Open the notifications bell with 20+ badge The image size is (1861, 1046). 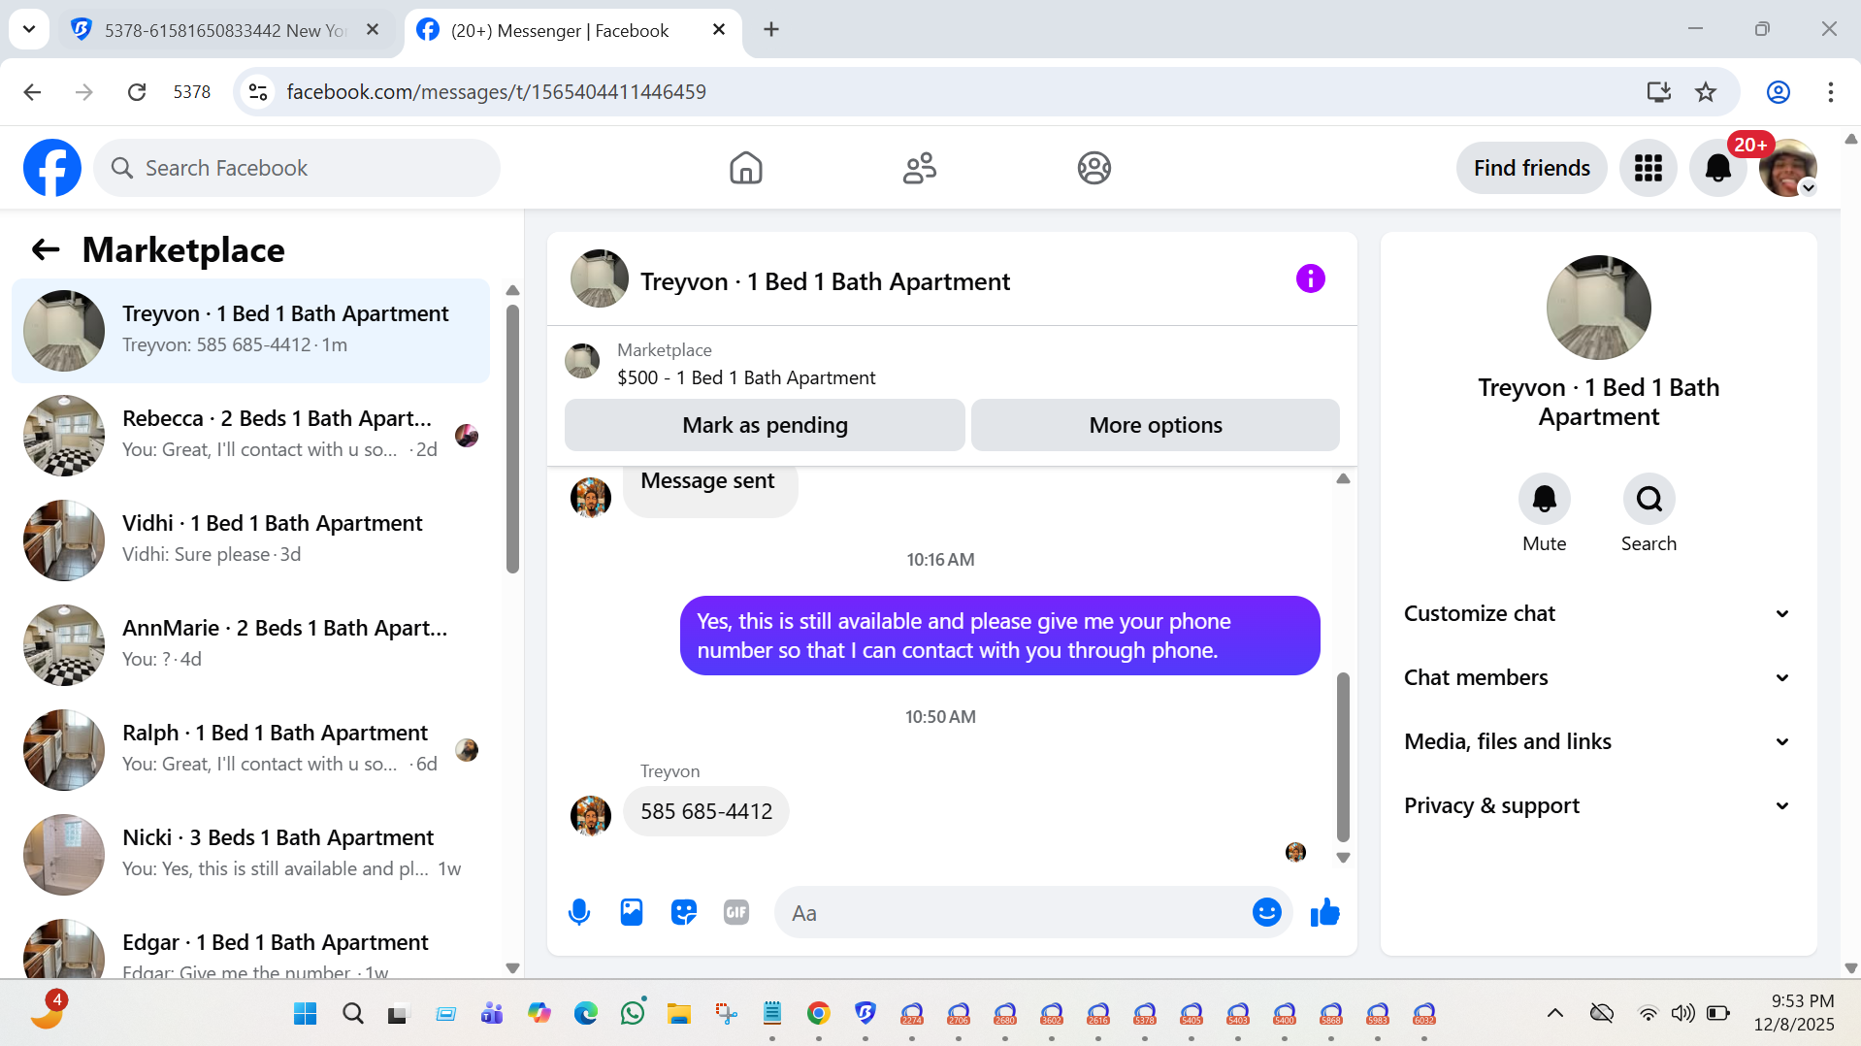1717,168
